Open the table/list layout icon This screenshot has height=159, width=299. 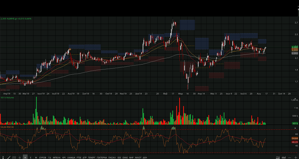14,158
